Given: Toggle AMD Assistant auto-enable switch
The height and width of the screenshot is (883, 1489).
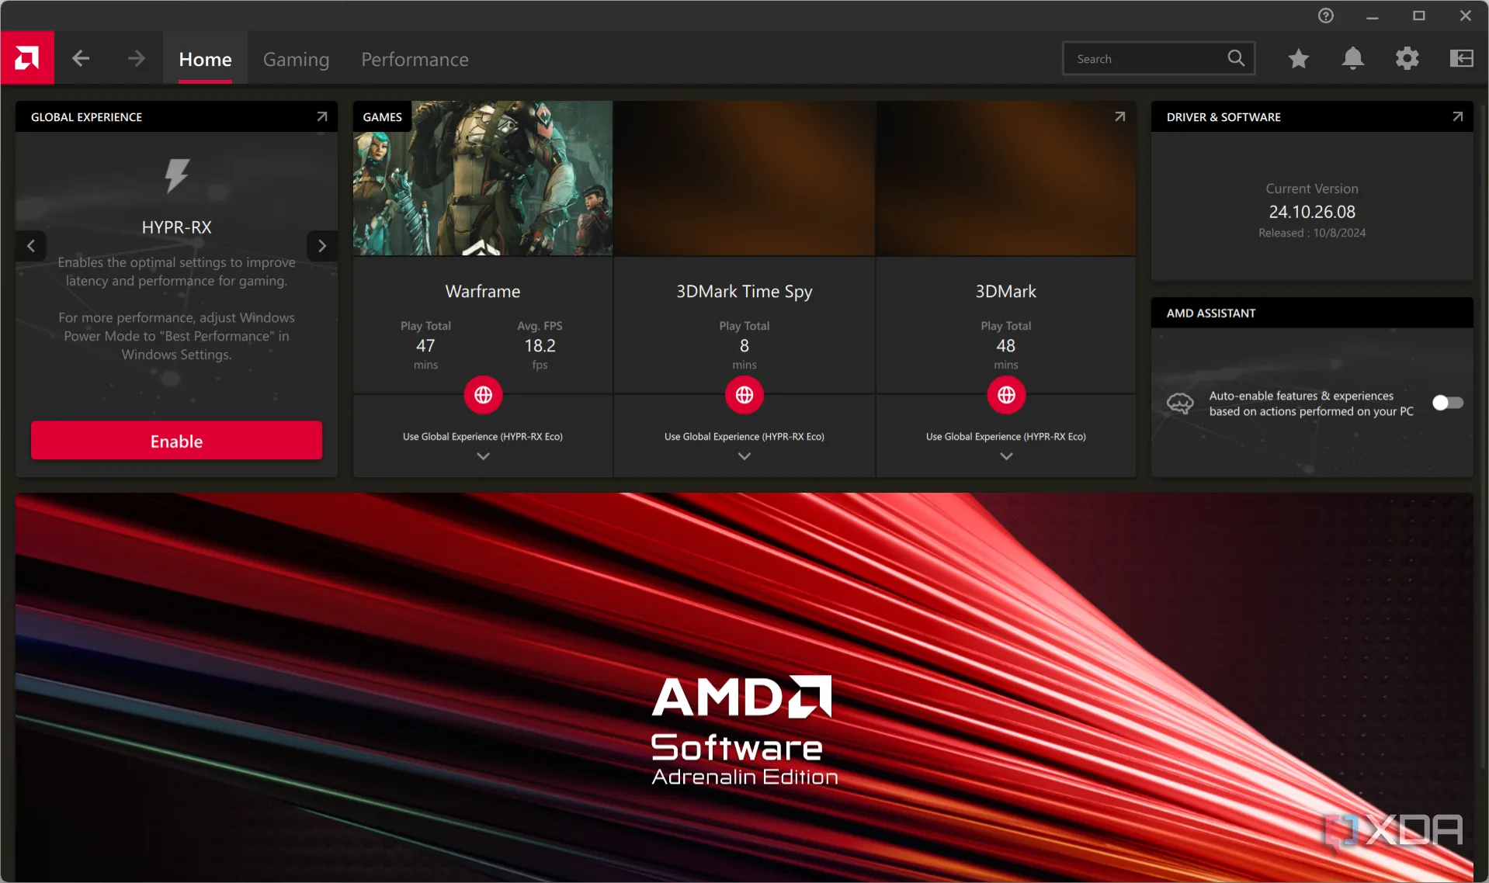Looking at the screenshot, I should click(x=1447, y=403).
